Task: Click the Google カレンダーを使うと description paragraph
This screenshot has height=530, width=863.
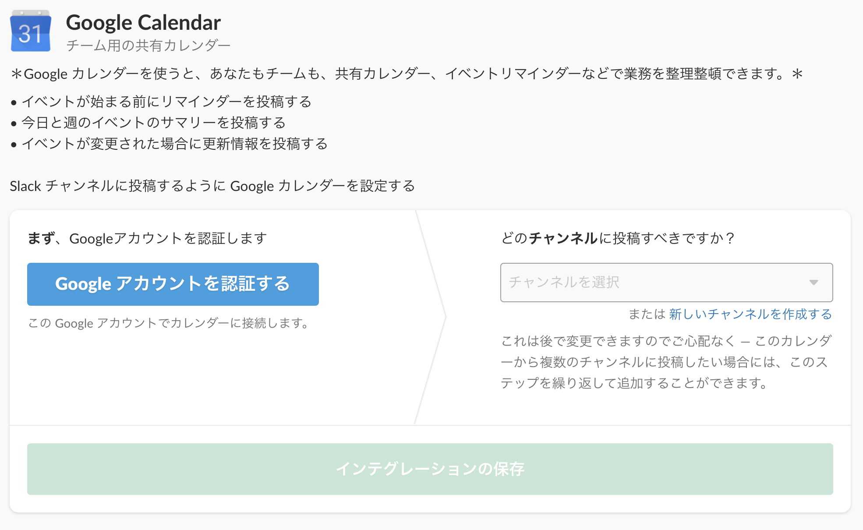Action: click(x=407, y=74)
